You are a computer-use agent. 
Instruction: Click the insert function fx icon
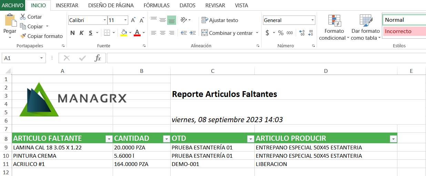[x=98, y=58]
